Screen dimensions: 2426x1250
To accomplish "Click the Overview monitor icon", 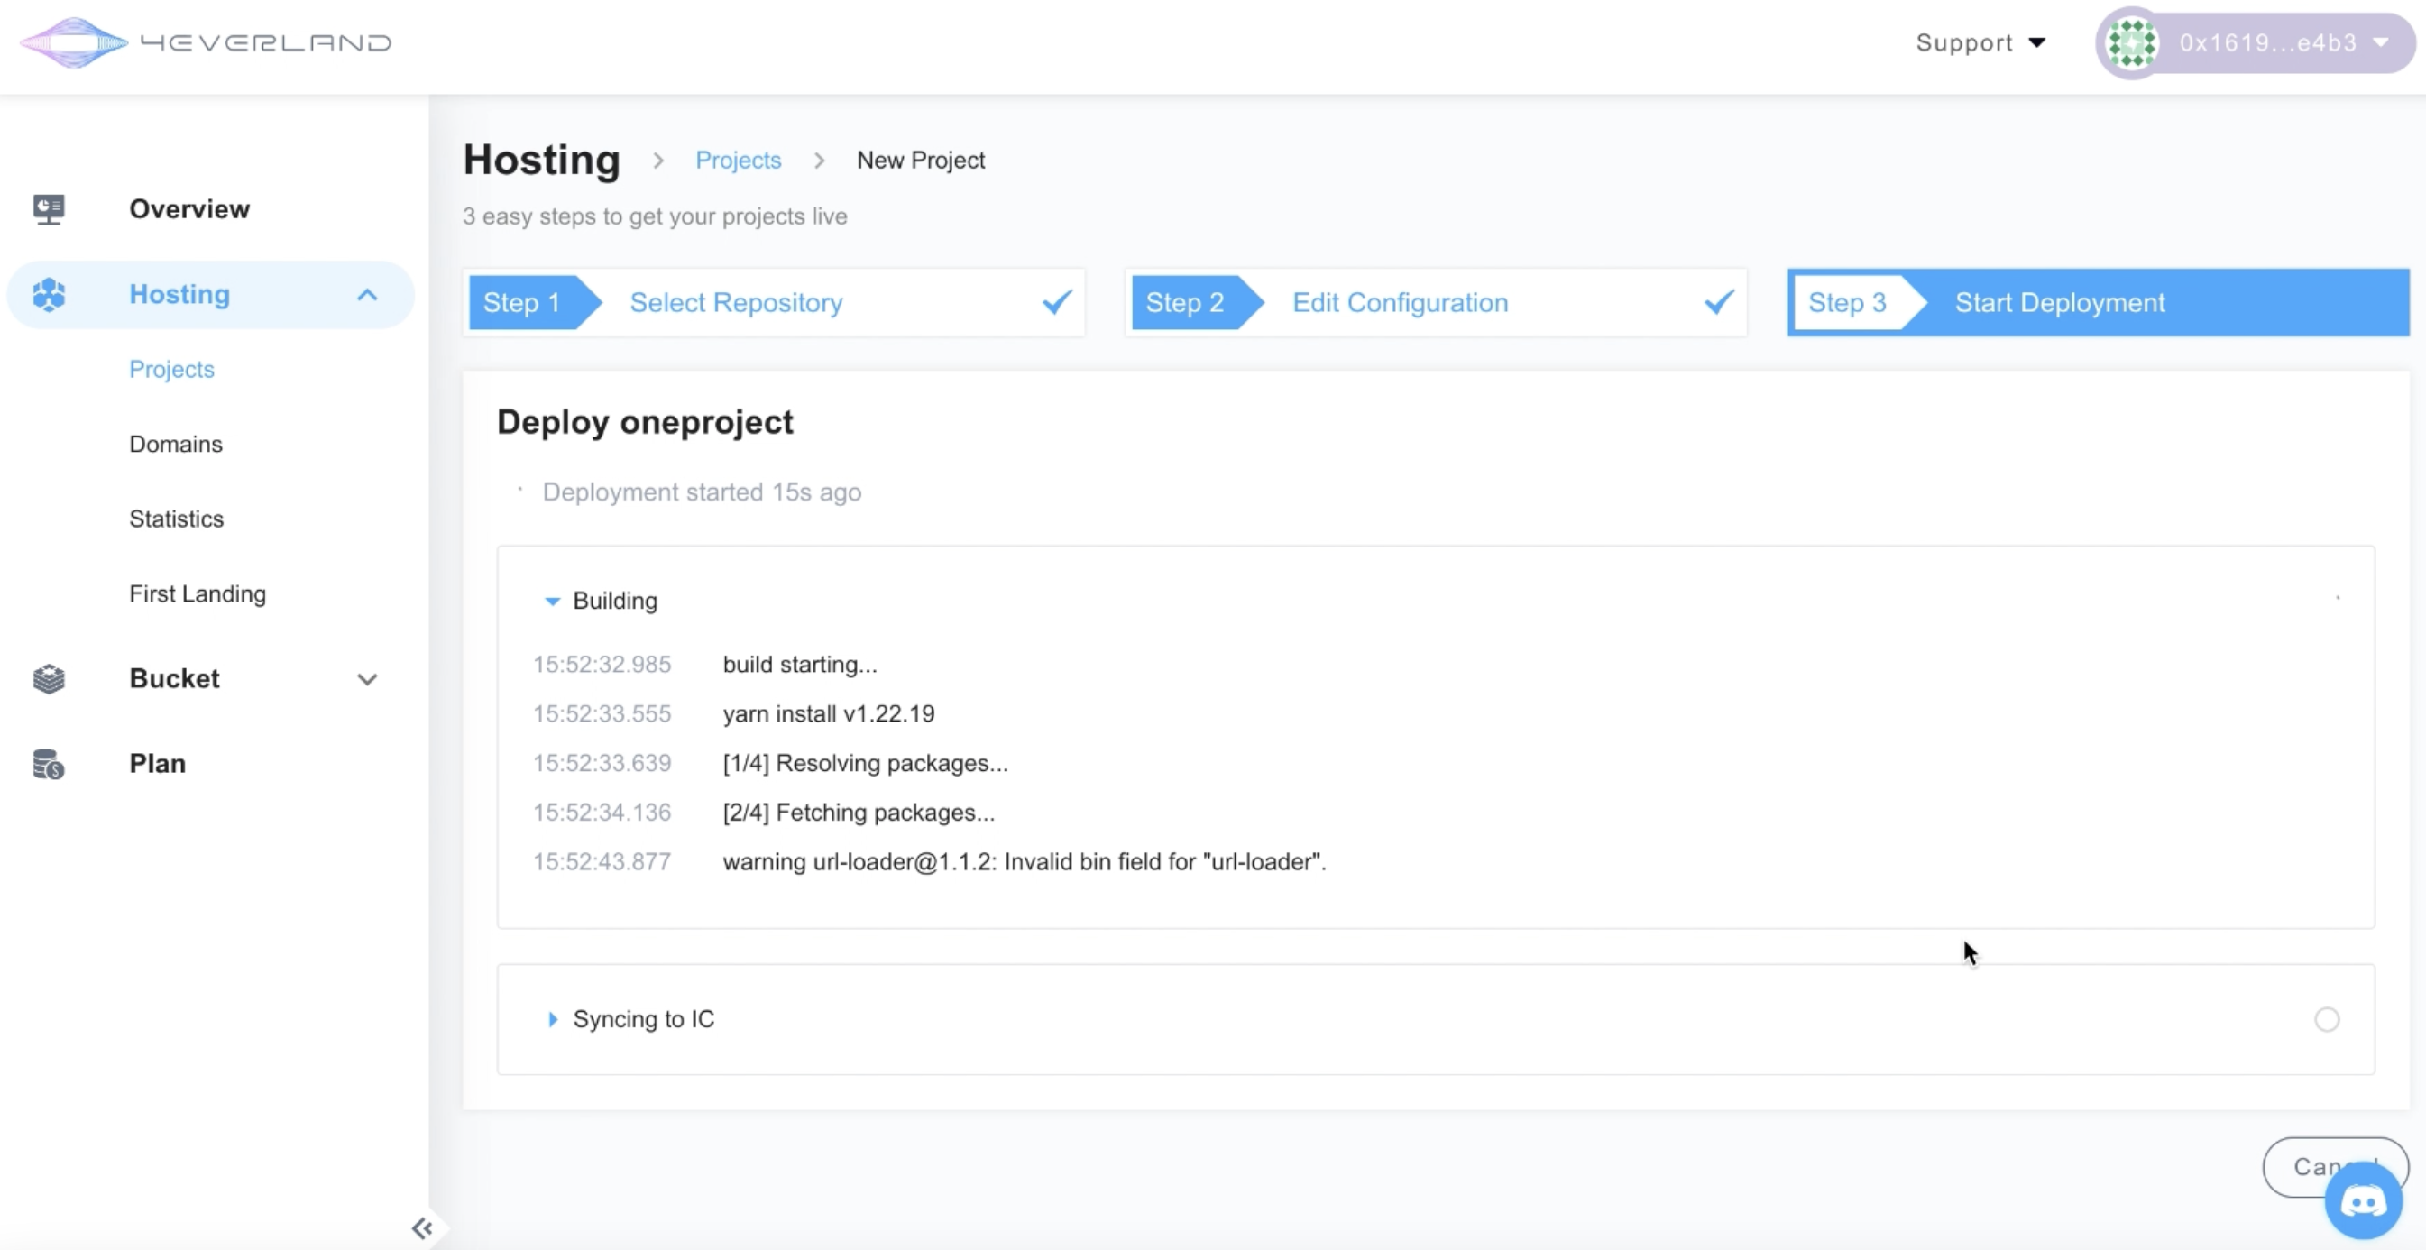I will pos(49,208).
